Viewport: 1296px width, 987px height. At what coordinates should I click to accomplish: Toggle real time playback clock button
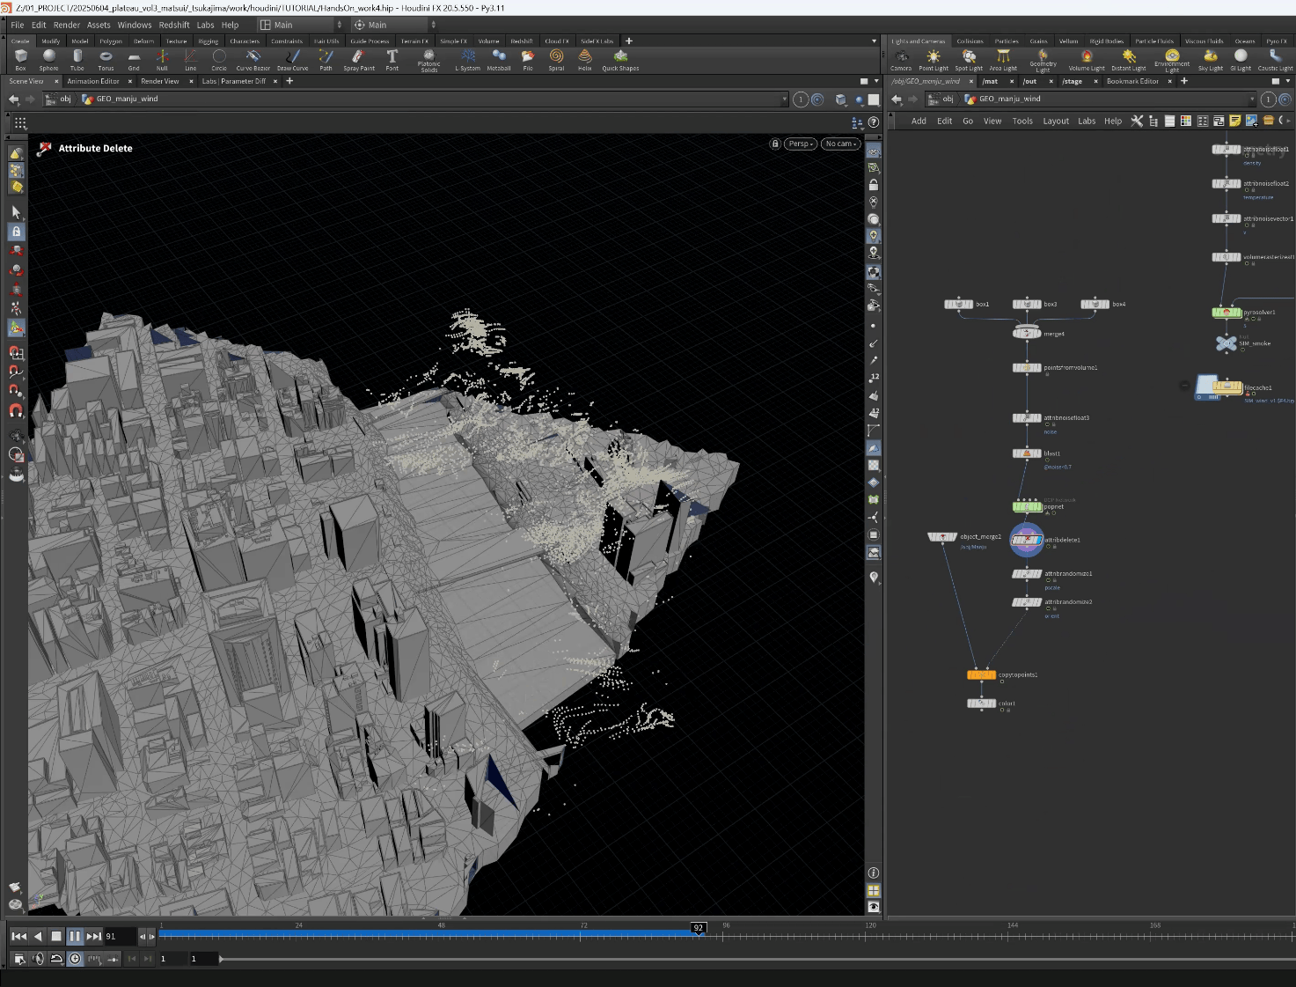[x=75, y=959]
